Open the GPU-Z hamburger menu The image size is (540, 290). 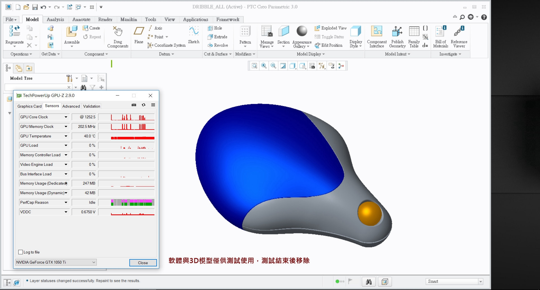(153, 105)
